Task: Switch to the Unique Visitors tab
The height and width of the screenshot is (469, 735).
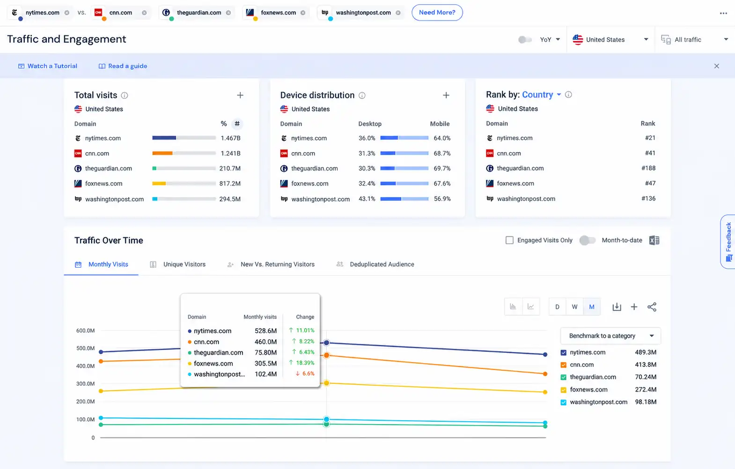Action: 177,264
